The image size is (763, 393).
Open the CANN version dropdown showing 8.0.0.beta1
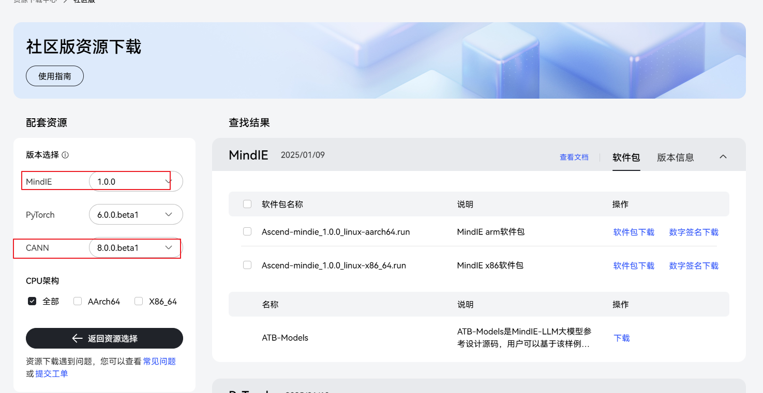[136, 248]
